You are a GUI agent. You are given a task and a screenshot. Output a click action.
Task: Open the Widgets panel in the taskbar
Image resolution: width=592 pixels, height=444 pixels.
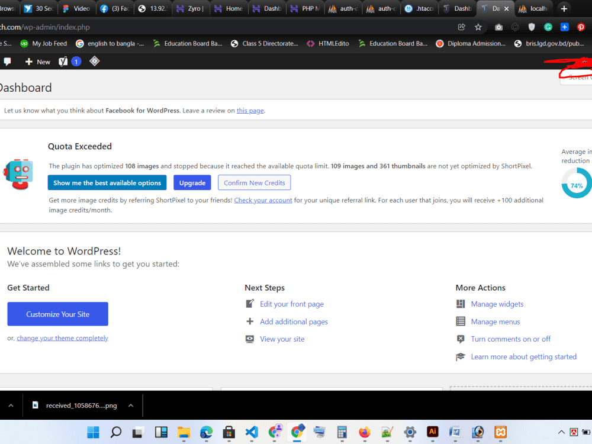pyautogui.click(x=161, y=432)
